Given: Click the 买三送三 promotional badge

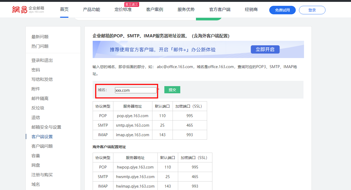Looking at the screenshot, I should pos(132,4).
